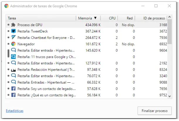
Task: Click the 127.912 K memory value
Action: tap(93, 63)
